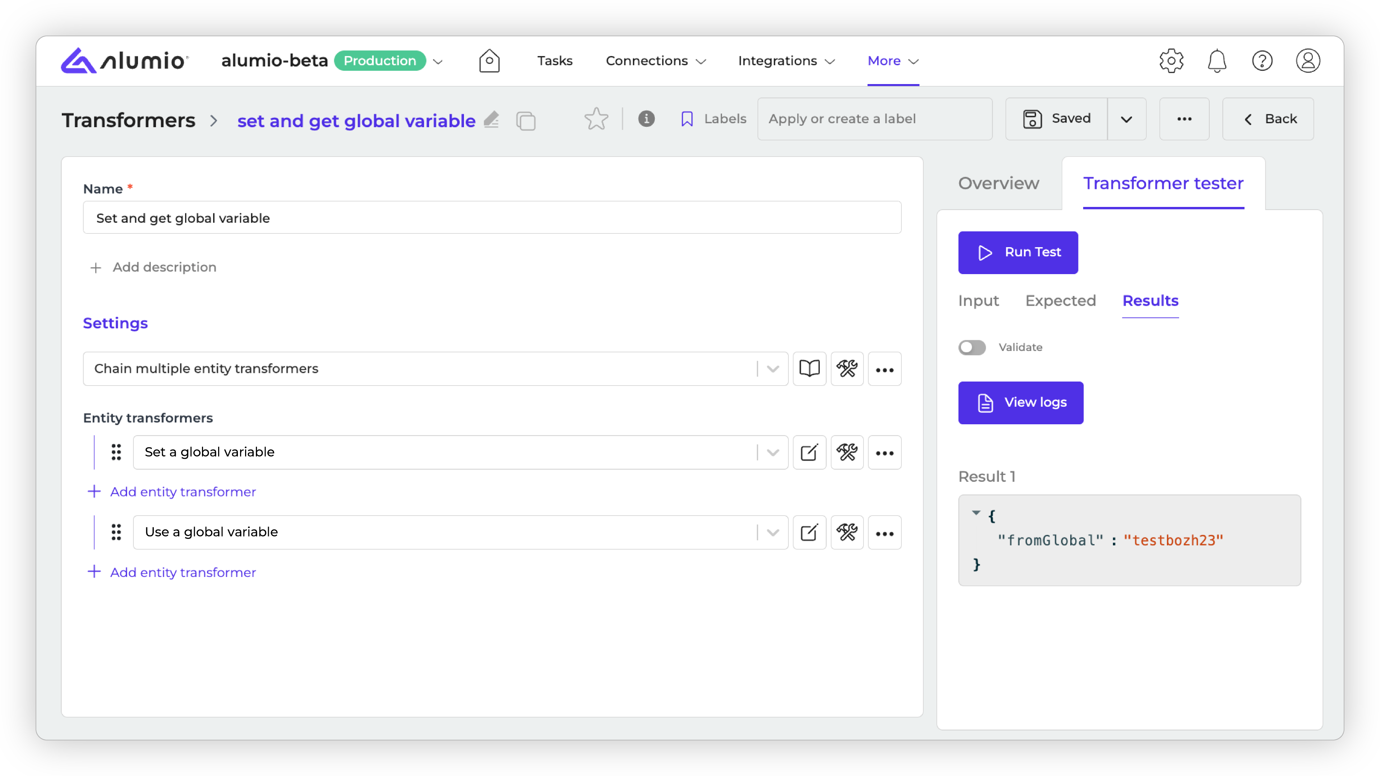Switch to the Overview tab
This screenshot has height=776, width=1380.
click(x=999, y=183)
